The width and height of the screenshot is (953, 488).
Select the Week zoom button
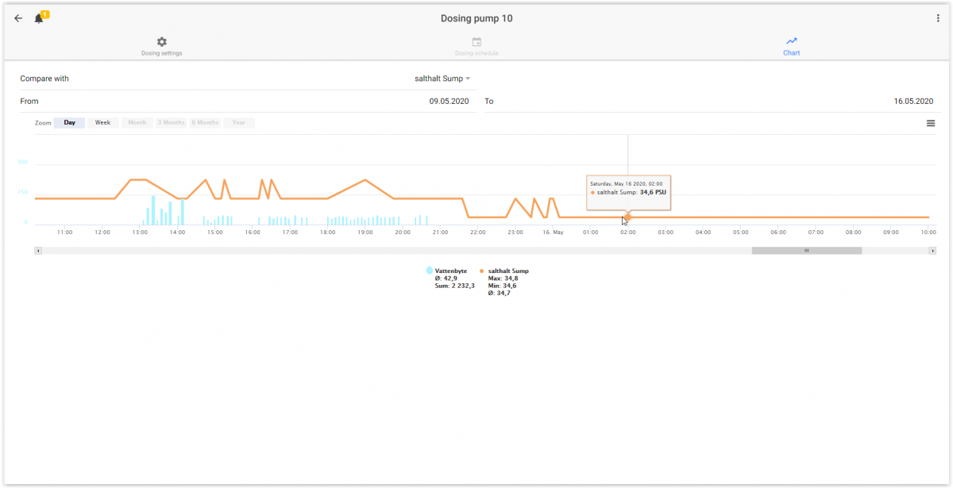click(x=102, y=123)
